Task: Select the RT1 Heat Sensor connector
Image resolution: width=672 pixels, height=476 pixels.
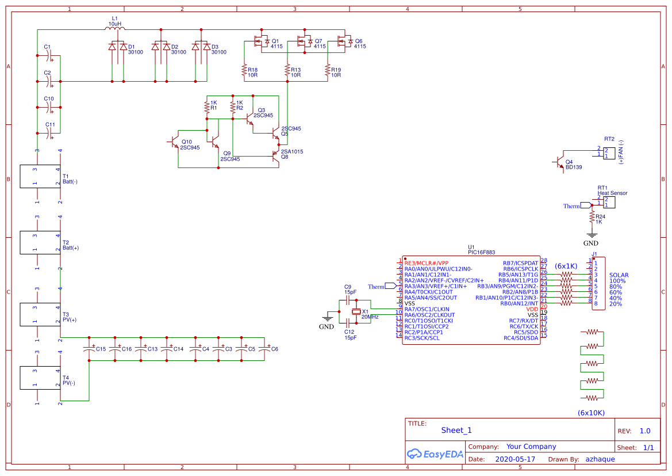Action: (x=609, y=202)
